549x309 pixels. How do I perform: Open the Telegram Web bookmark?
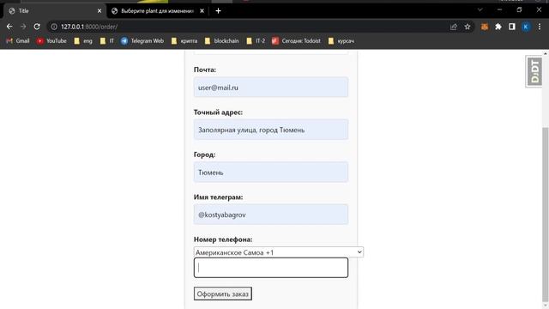pyautogui.click(x=142, y=41)
